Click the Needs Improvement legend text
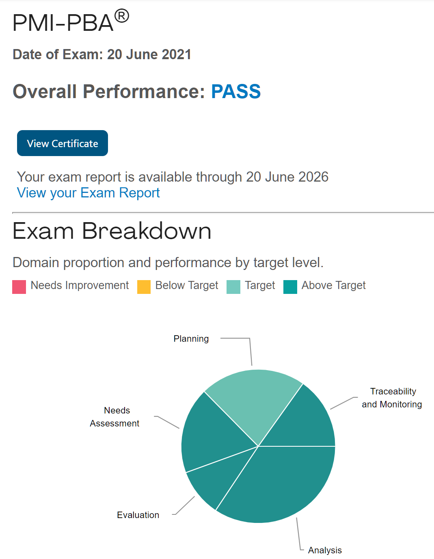The height and width of the screenshot is (559, 434). pyautogui.click(x=80, y=285)
